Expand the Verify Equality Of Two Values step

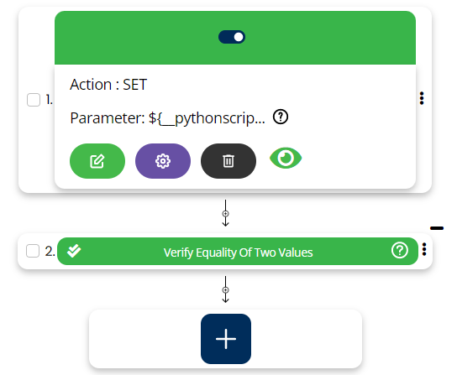click(x=238, y=253)
